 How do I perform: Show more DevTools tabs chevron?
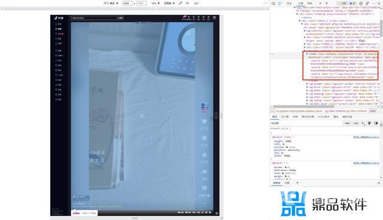click(320, 4)
